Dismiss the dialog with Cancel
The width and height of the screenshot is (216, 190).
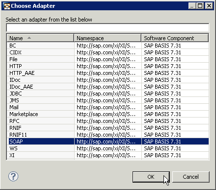[x=191, y=177]
